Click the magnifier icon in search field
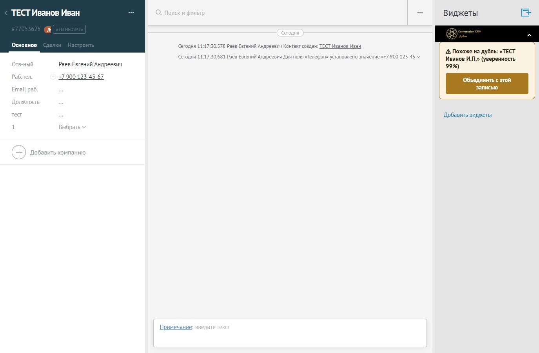The width and height of the screenshot is (539, 353). tap(158, 13)
